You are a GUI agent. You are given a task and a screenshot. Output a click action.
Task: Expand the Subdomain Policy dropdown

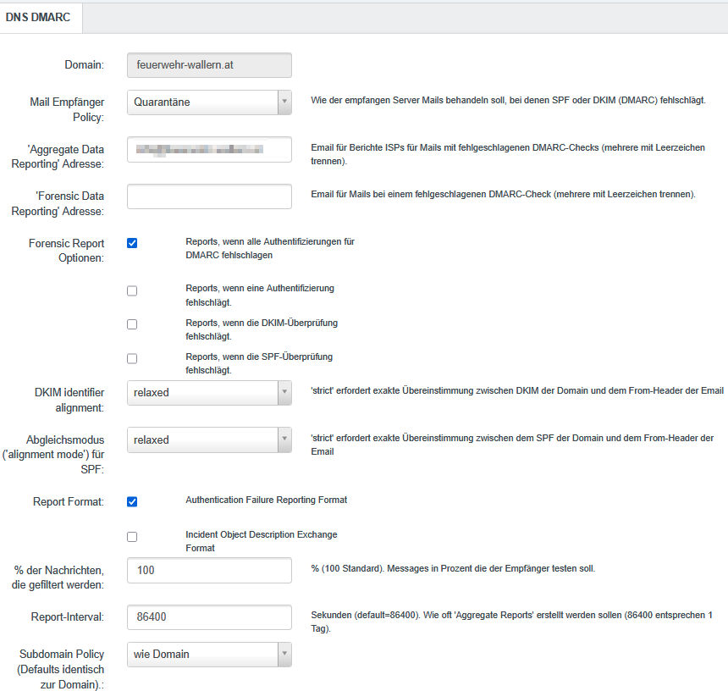coord(284,654)
